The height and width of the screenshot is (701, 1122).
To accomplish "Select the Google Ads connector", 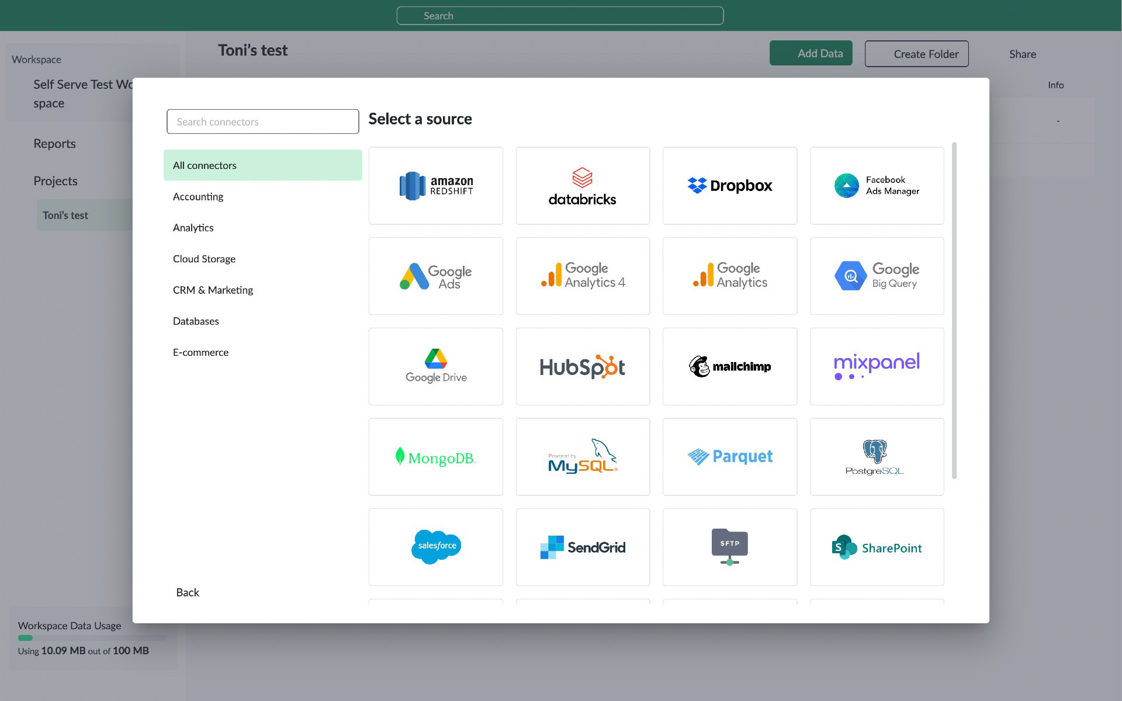I will (435, 275).
